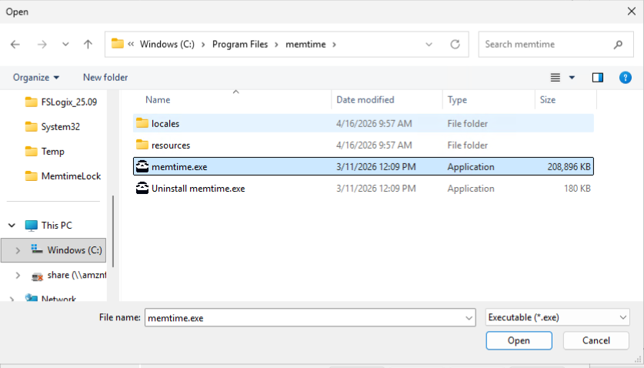The image size is (644, 368).
Task: Sort by Date modified column
Action: tap(365, 100)
